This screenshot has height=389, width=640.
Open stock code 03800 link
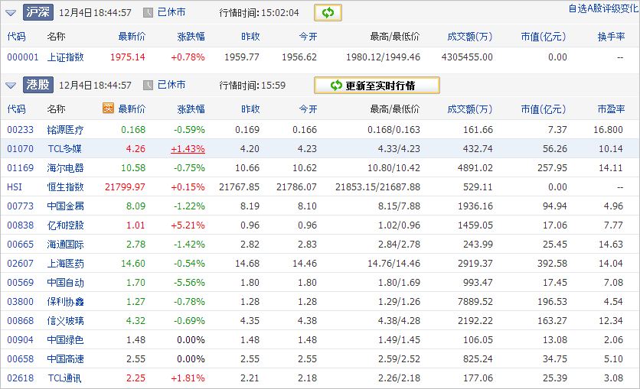20,302
